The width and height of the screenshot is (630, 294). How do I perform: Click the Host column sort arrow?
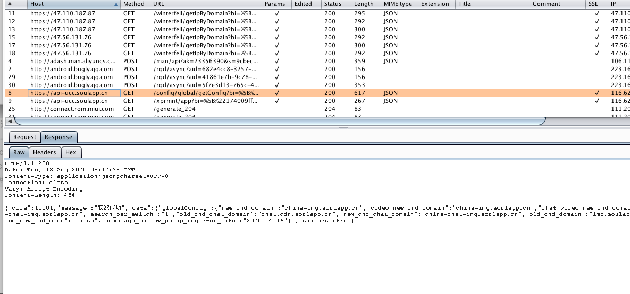116,4
